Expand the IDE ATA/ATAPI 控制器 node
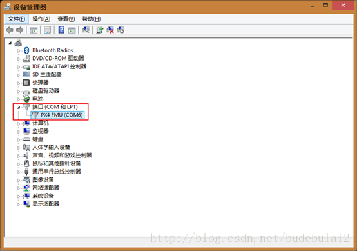This screenshot has width=357, height=251. [19, 67]
